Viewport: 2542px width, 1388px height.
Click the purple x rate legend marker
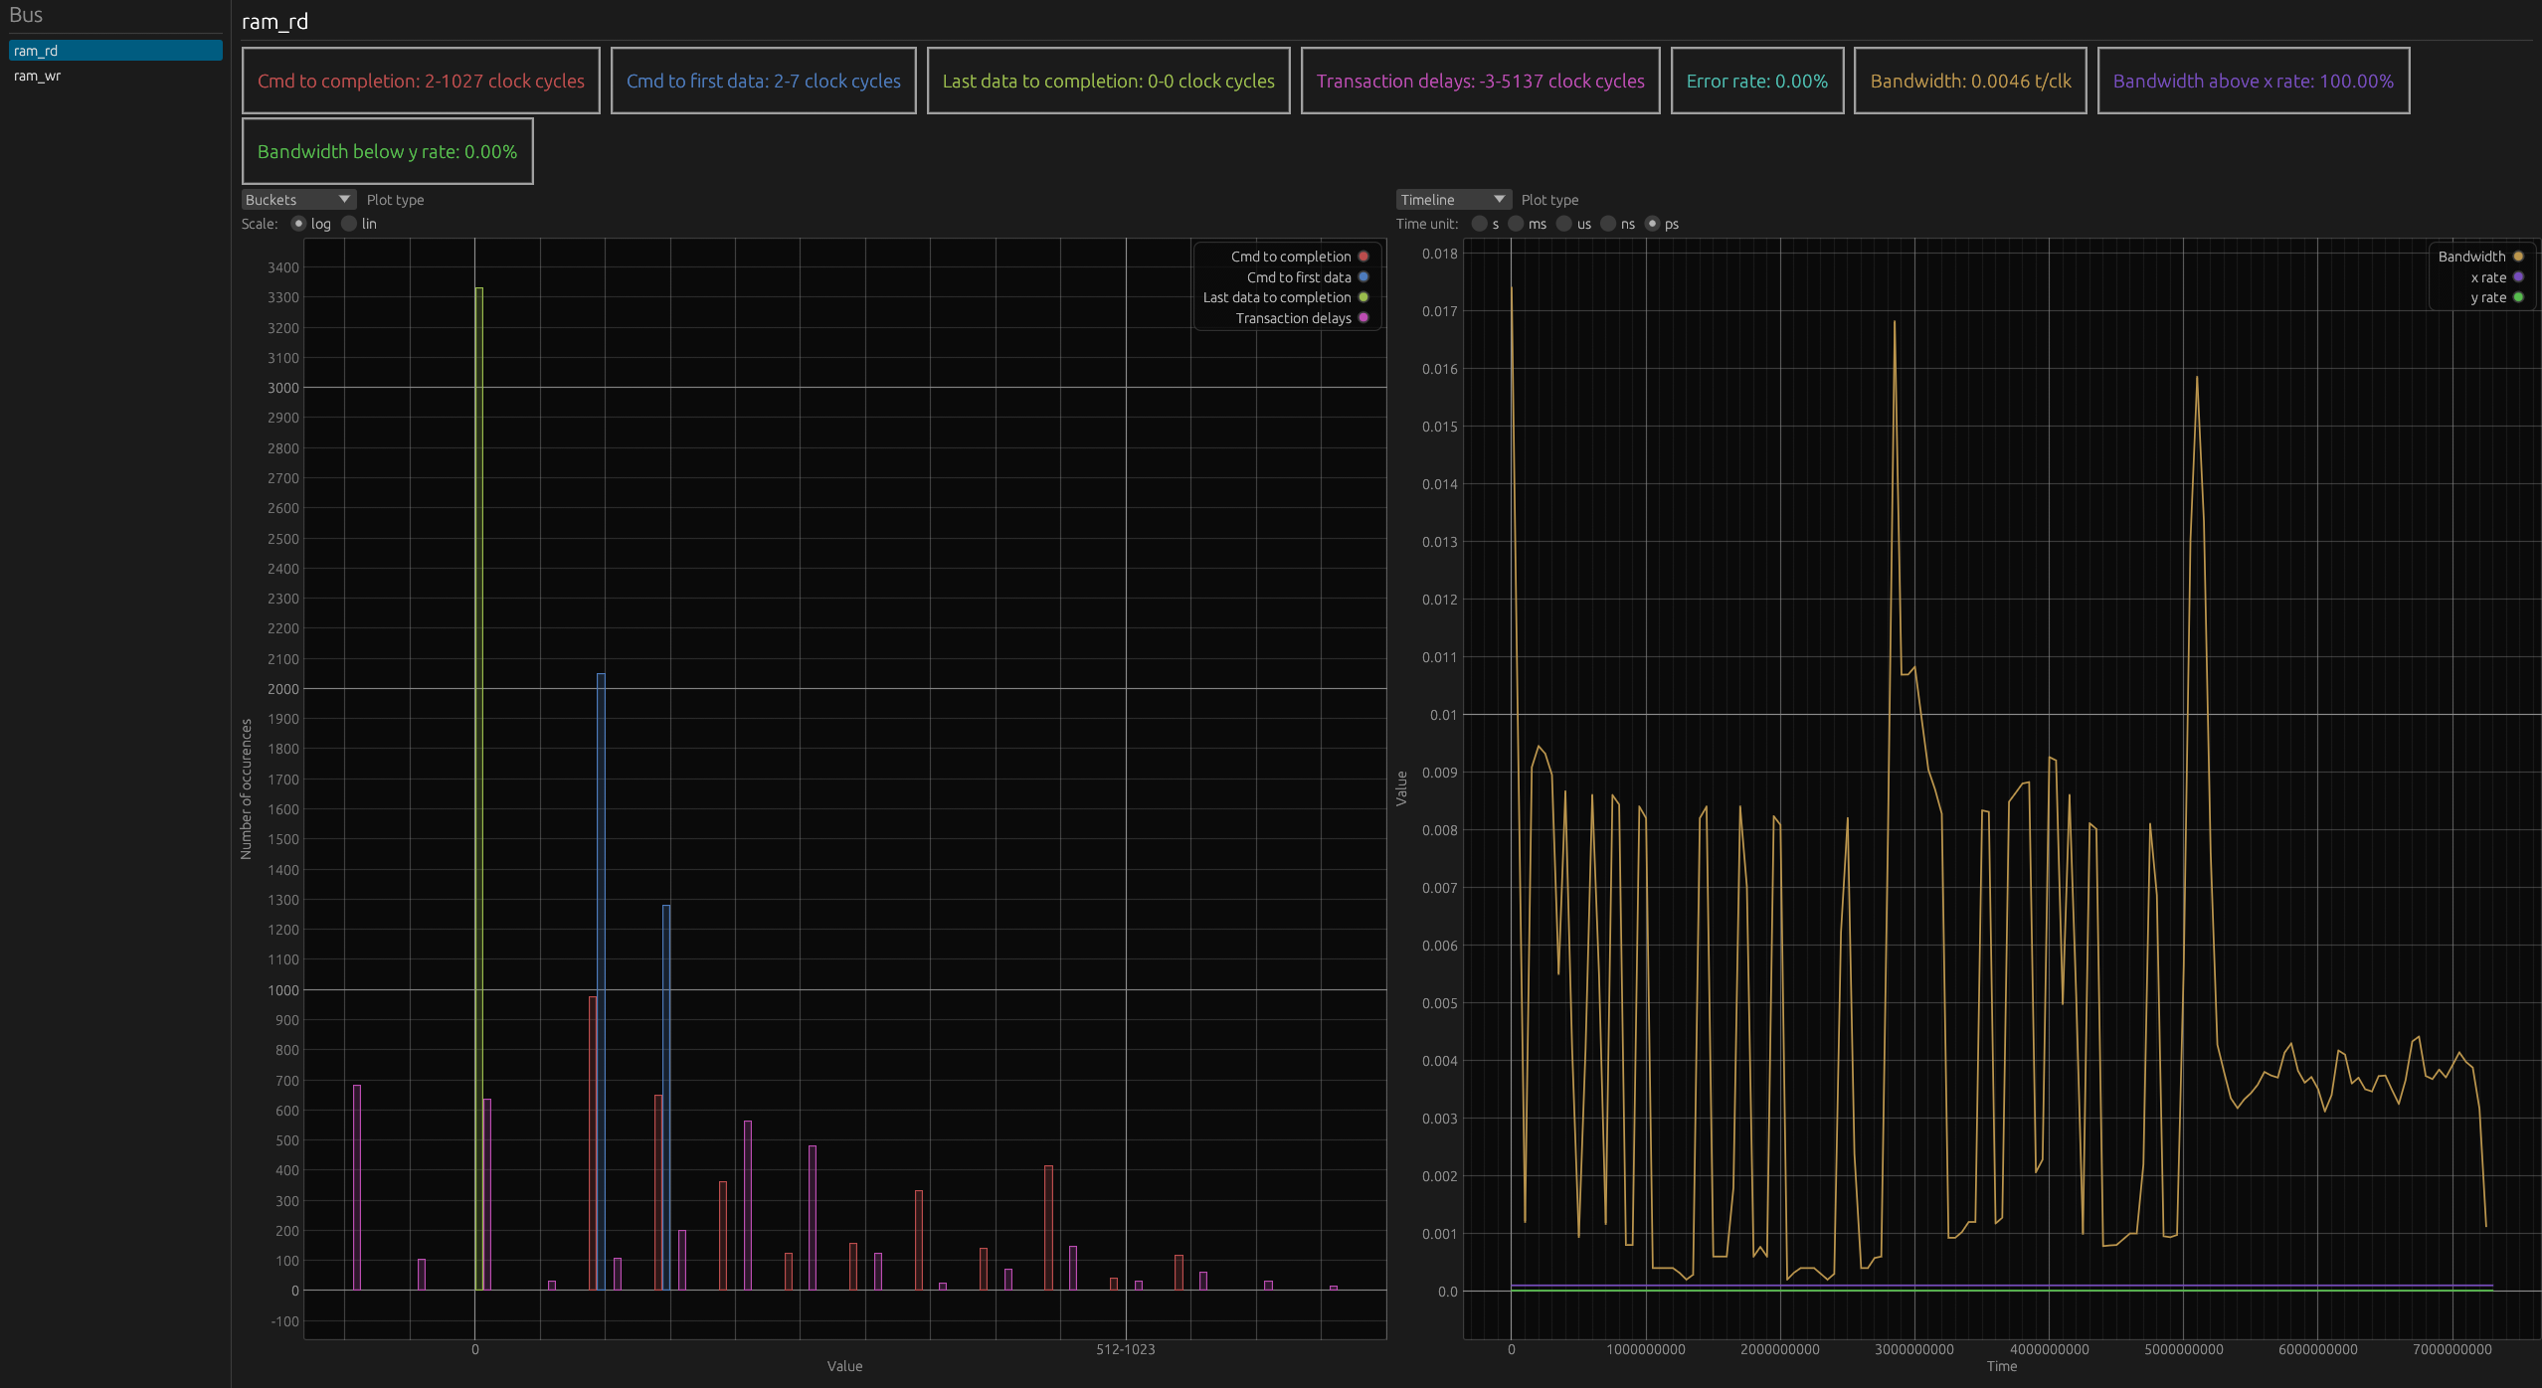tap(2516, 277)
